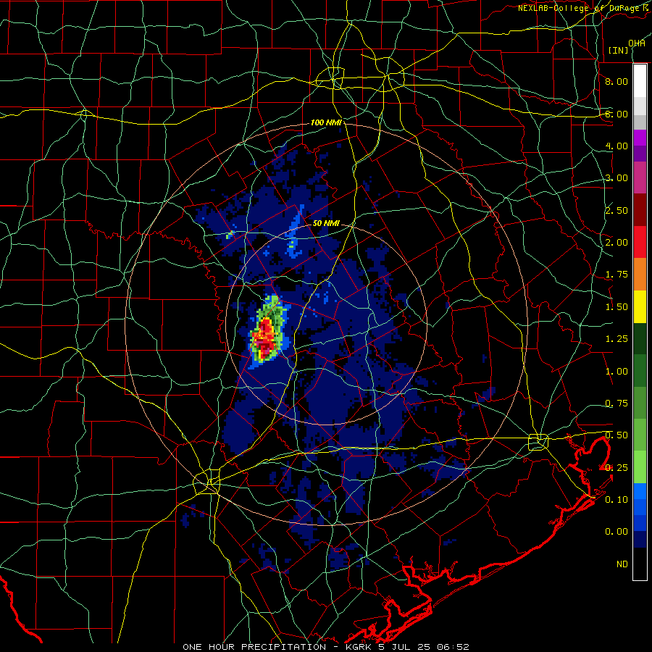
Task: Click the "OHA" product code label
Action: (637, 43)
